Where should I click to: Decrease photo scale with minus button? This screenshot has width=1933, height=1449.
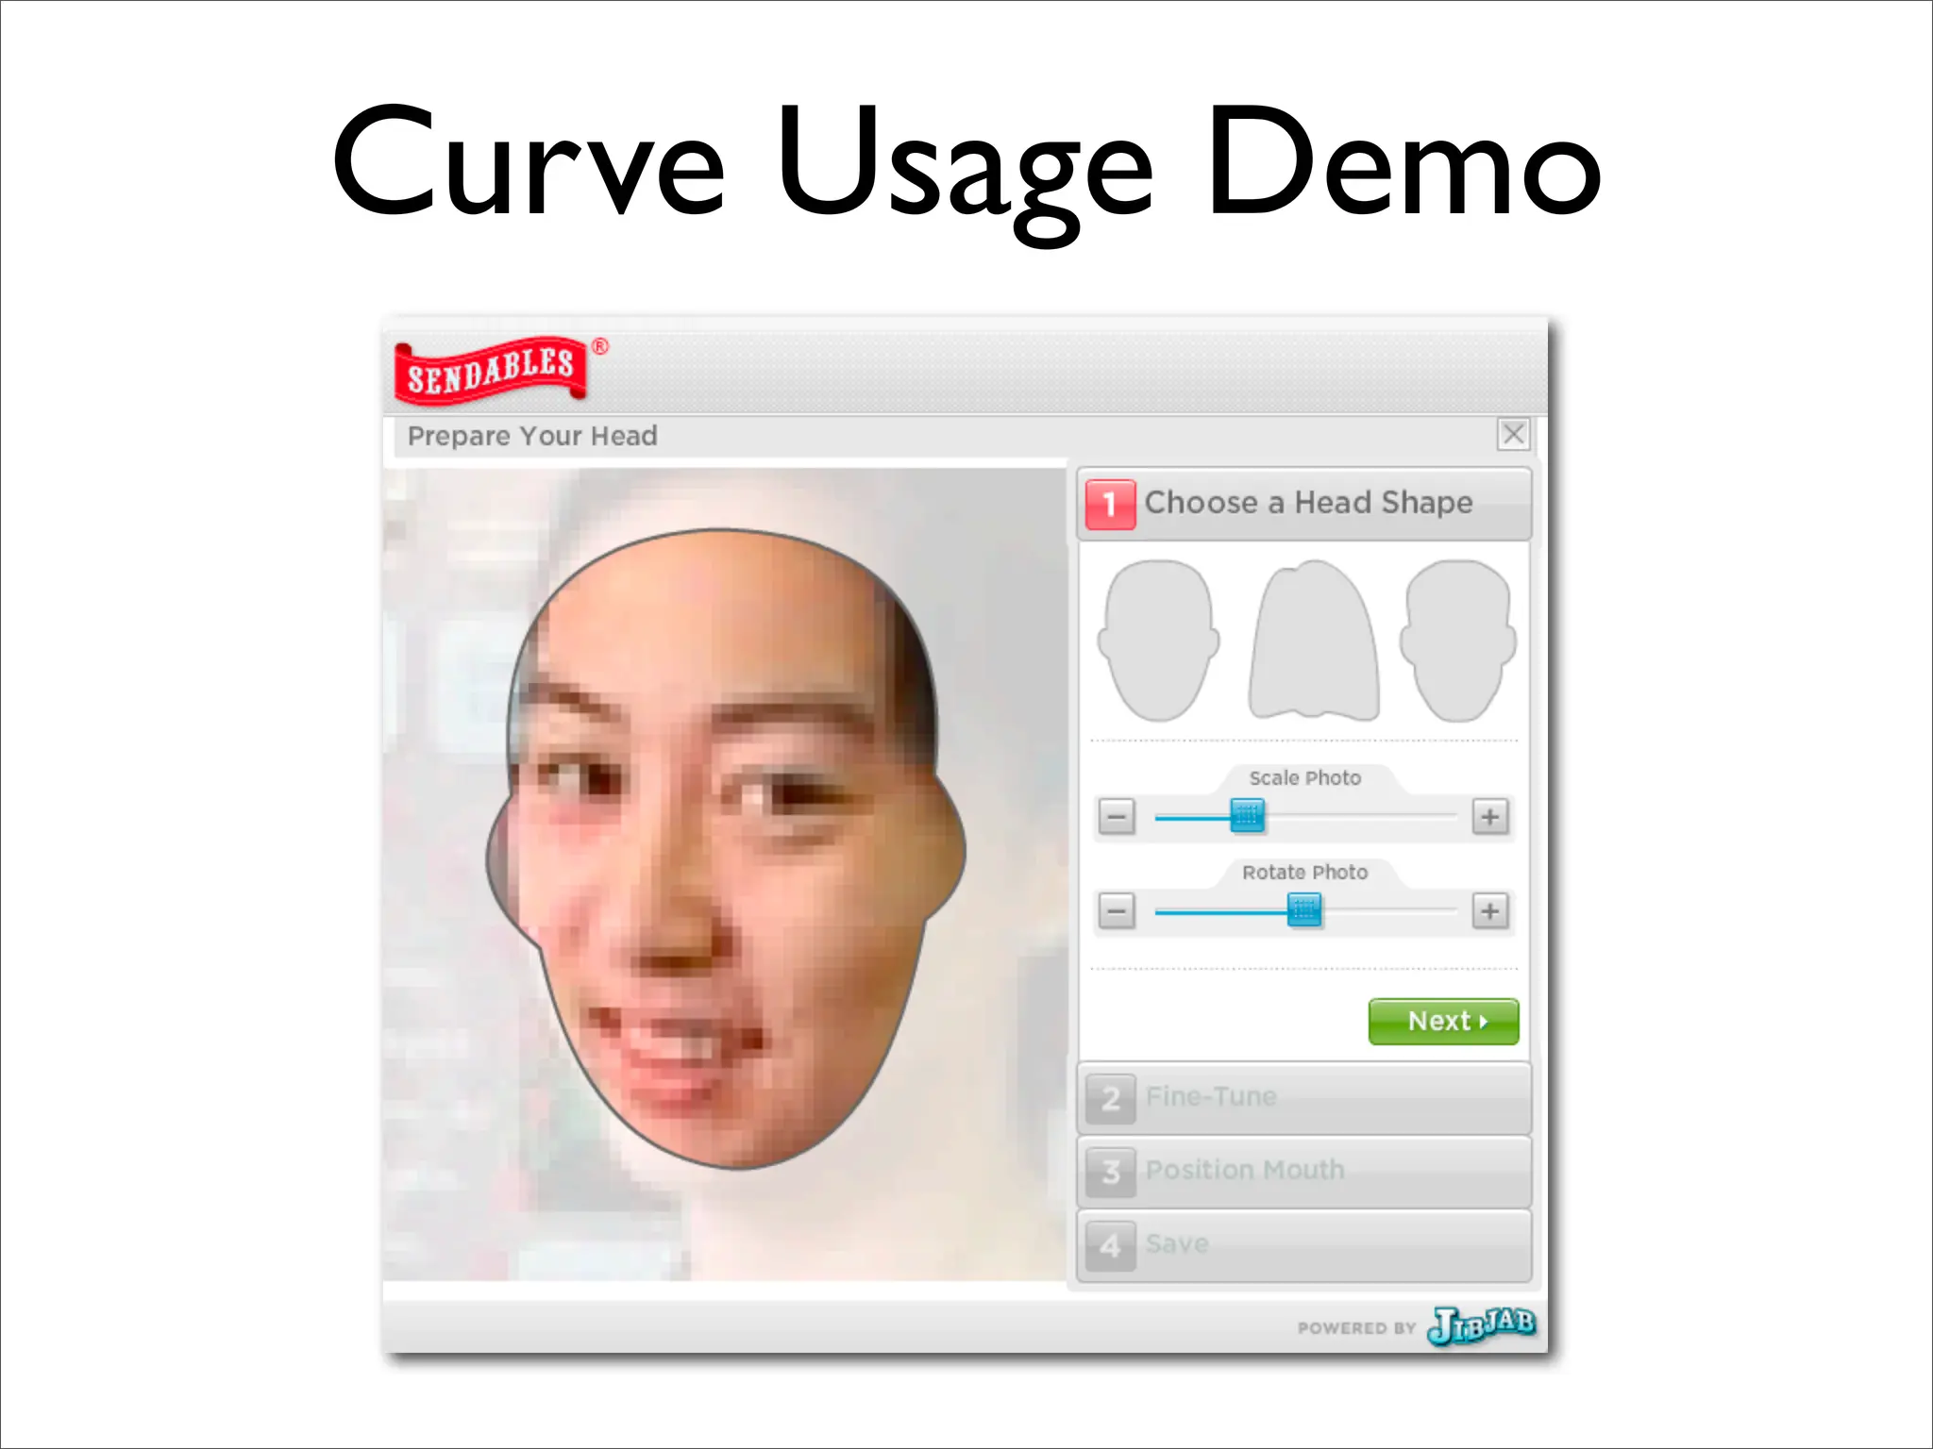(x=1117, y=816)
